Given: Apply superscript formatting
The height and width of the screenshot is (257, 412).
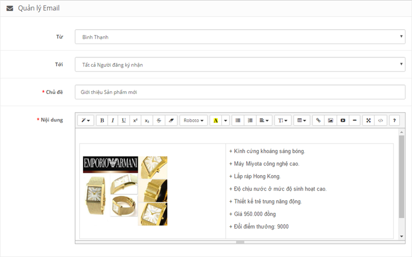Looking at the screenshot, I should point(135,120).
